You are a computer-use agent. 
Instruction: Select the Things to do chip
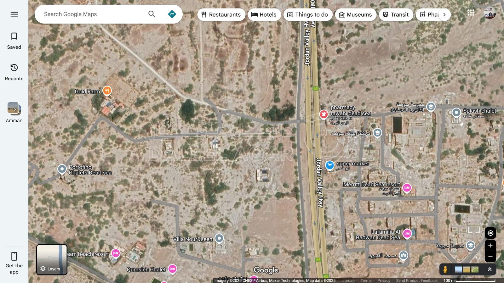[308, 14]
